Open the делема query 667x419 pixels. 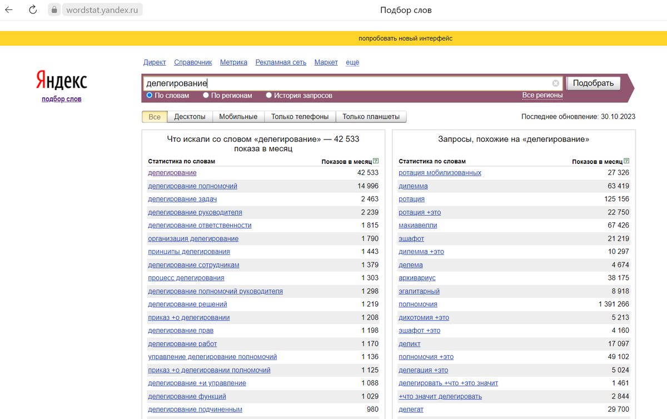tap(411, 265)
